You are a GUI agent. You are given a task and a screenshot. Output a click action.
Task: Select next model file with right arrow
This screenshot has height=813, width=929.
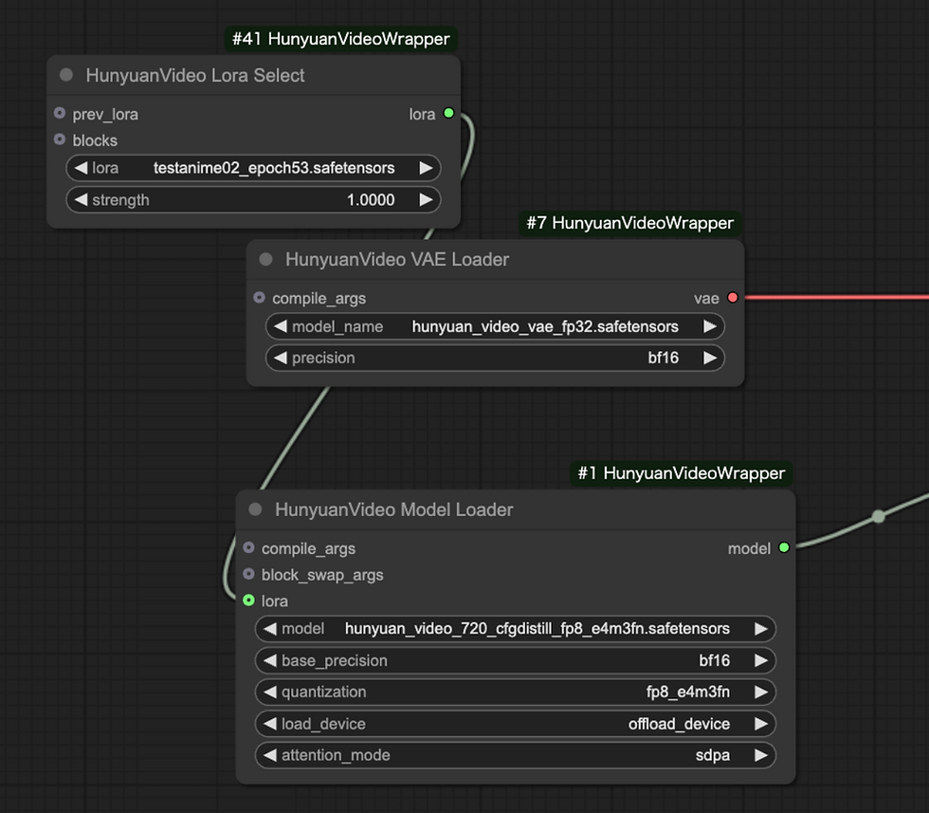pos(760,629)
